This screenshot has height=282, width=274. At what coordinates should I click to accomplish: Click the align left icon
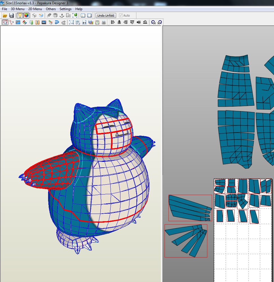[x=113, y=22]
